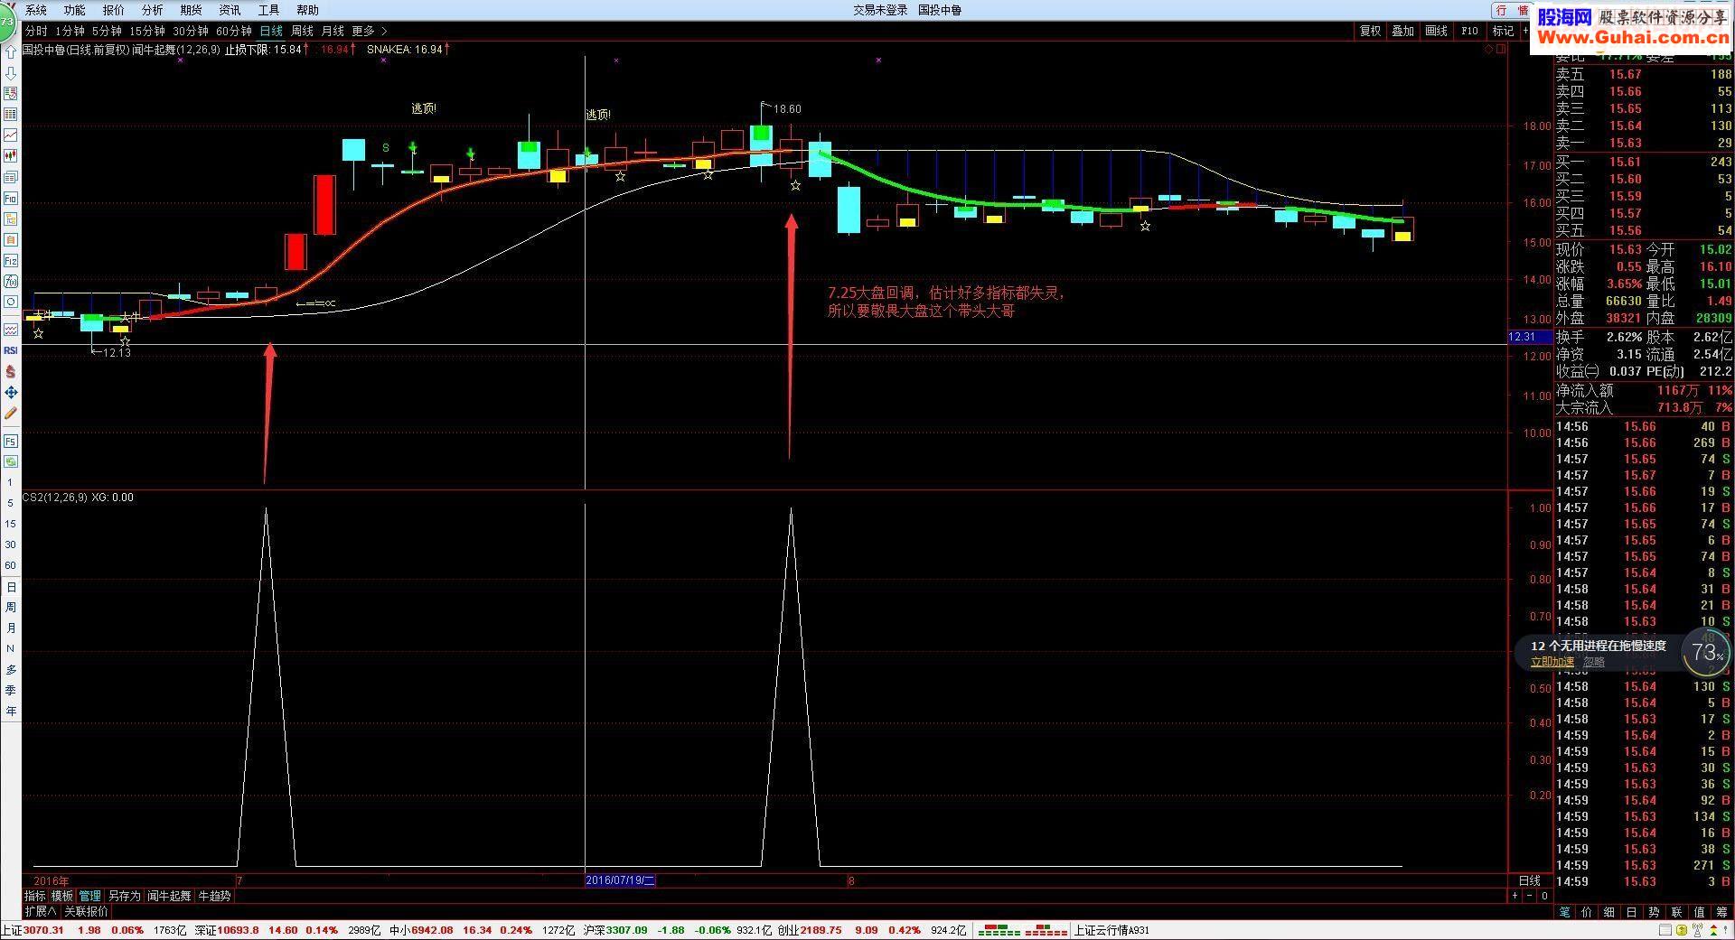Image resolution: width=1735 pixels, height=940 pixels.
Task: Switch to 5分钟 period tab
Action: pyautogui.click(x=107, y=31)
